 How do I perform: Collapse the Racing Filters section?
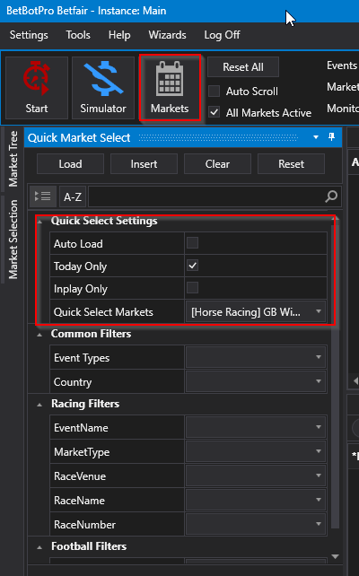(39, 405)
